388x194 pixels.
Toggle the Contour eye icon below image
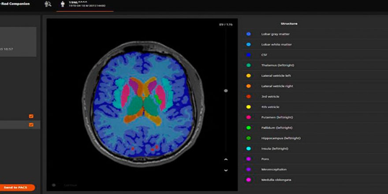[x=54, y=185]
